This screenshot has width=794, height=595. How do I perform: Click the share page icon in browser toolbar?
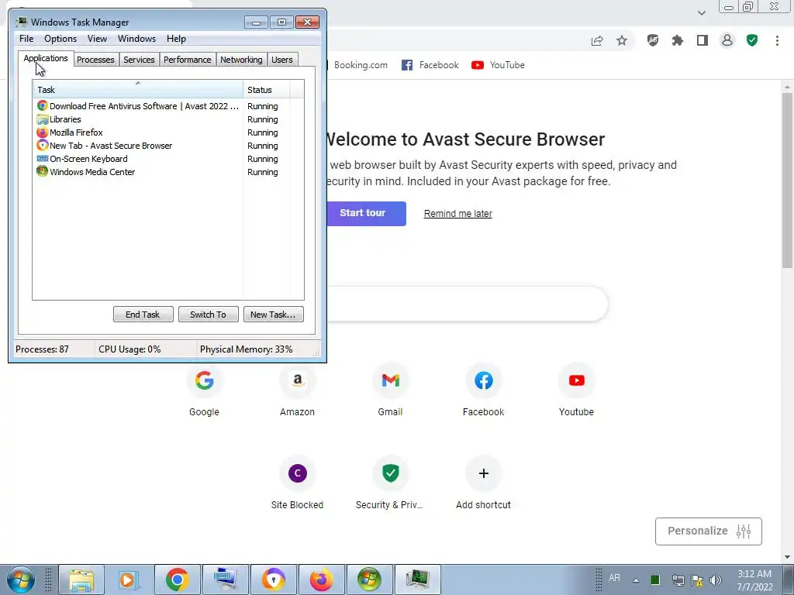(597, 40)
